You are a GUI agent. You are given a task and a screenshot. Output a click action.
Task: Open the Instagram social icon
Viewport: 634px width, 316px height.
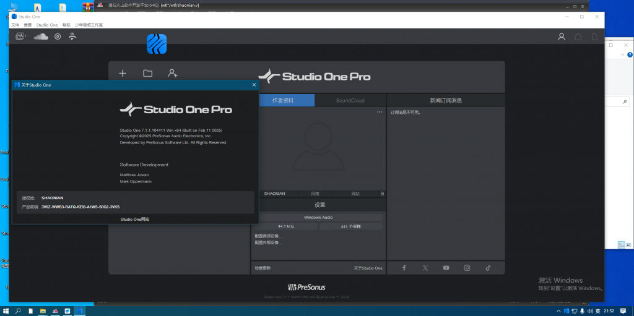(x=467, y=268)
